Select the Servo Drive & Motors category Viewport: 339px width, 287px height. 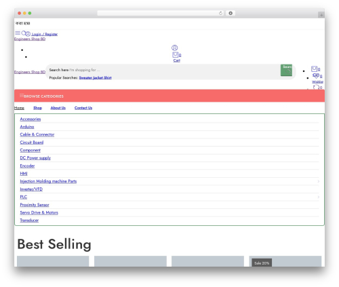(39, 212)
